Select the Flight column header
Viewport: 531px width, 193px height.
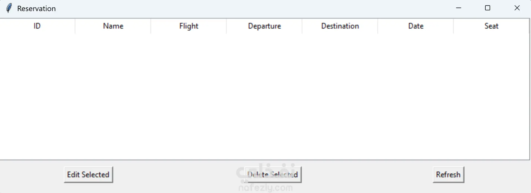189,26
